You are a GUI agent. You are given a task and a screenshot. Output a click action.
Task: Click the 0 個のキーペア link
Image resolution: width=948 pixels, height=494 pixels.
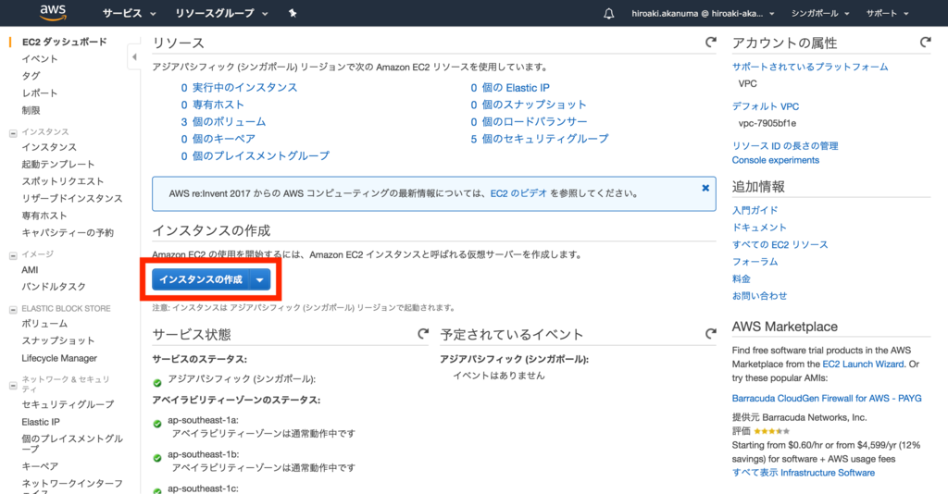(x=218, y=138)
